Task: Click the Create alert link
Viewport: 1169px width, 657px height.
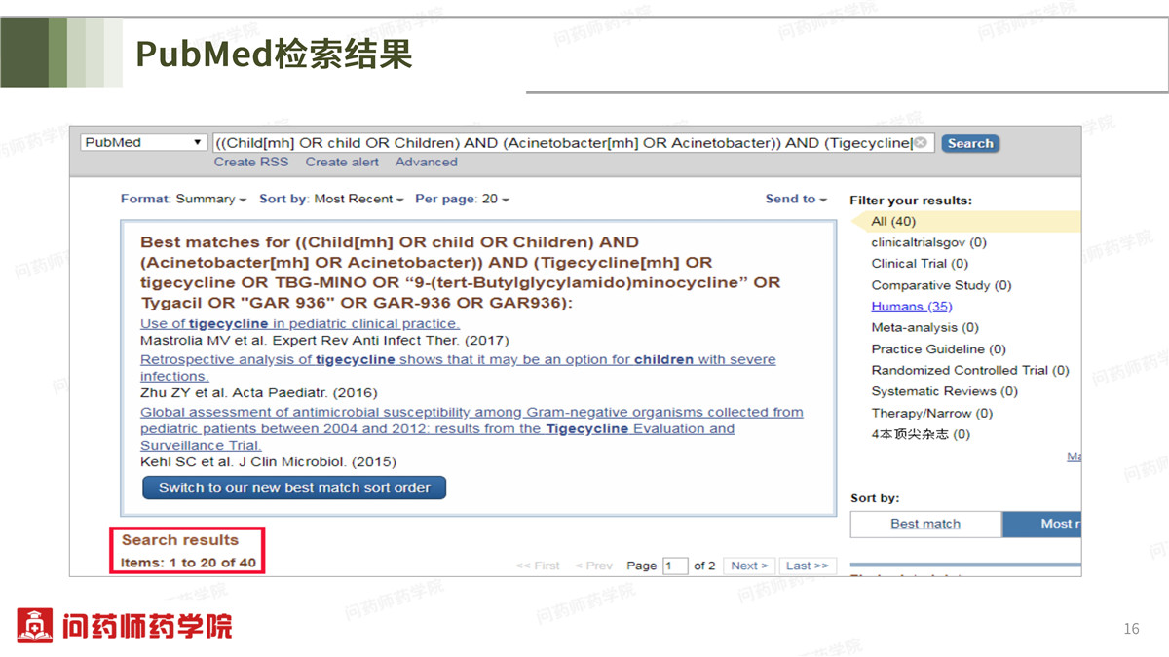Action: coord(342,162)
